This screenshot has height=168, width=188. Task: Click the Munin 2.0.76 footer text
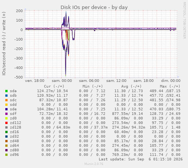(94, 164)
